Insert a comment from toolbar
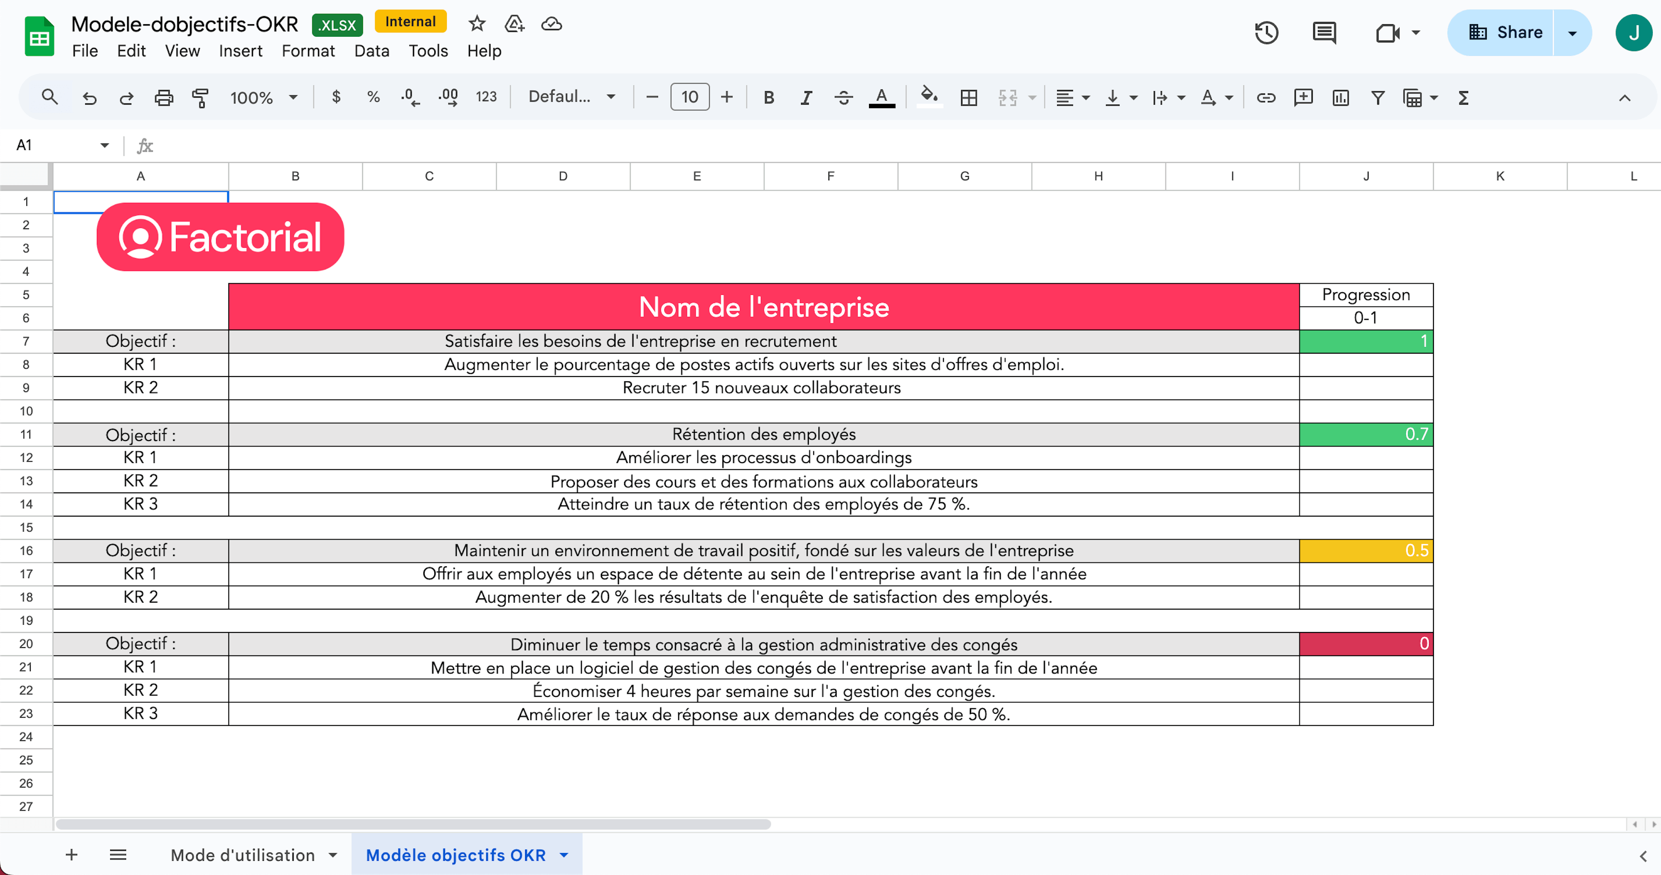Viewport: 1661px width, 875px height. pyautogui.click(x=1303, y=97)
